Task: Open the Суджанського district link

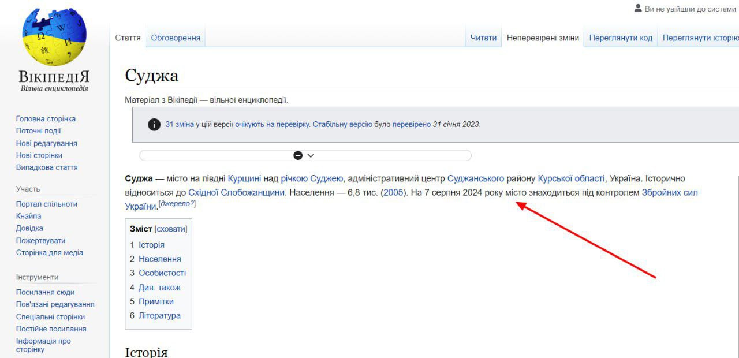Action: click(476, 178)
